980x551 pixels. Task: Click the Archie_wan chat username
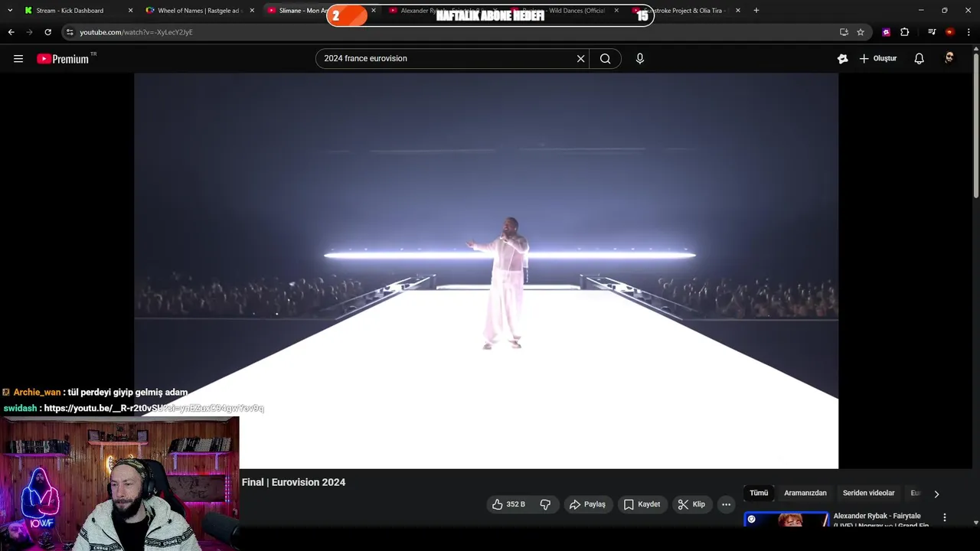tap(37, 393)
